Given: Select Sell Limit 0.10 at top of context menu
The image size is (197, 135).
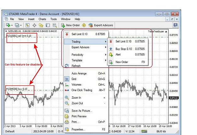Looking at the screenshot, I should pos(86,34).
